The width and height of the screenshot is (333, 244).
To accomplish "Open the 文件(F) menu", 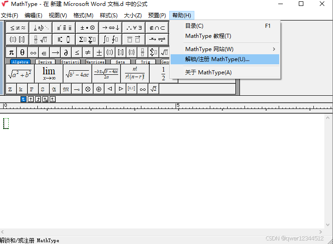I will coord(10,16).
